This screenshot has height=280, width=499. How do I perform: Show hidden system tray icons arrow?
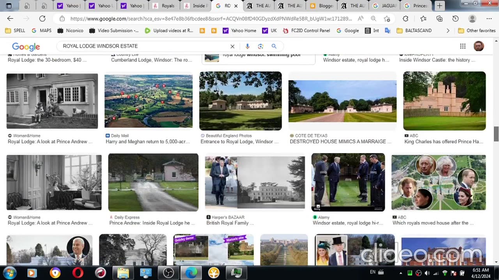401,273
